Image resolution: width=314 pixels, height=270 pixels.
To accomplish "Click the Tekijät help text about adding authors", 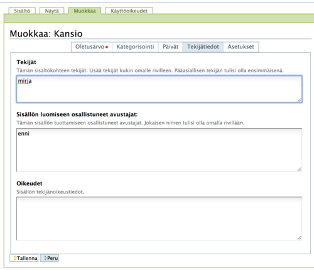I will coord(150,70).
